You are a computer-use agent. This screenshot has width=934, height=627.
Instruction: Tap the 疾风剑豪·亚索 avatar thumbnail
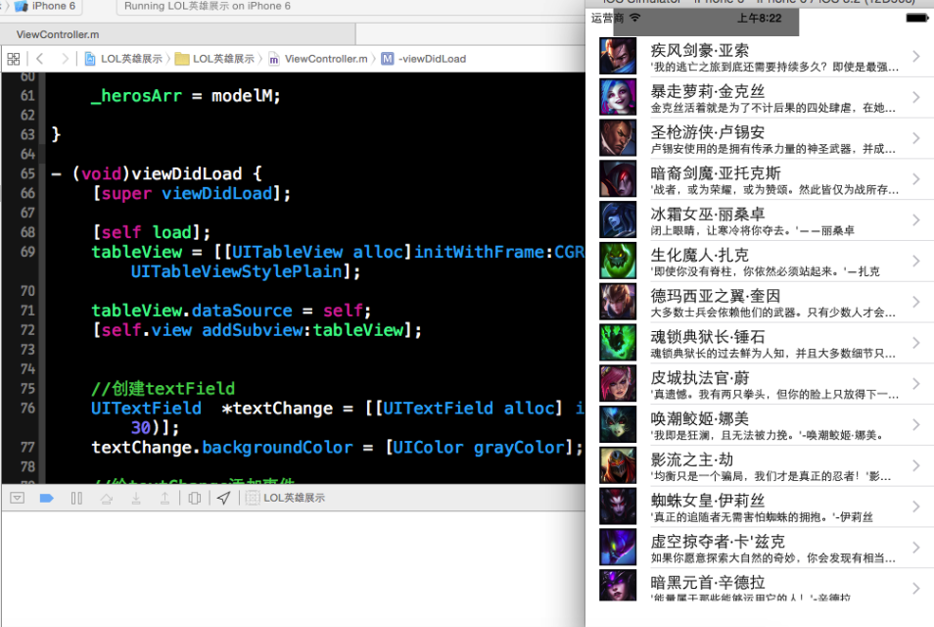(618, 56)
